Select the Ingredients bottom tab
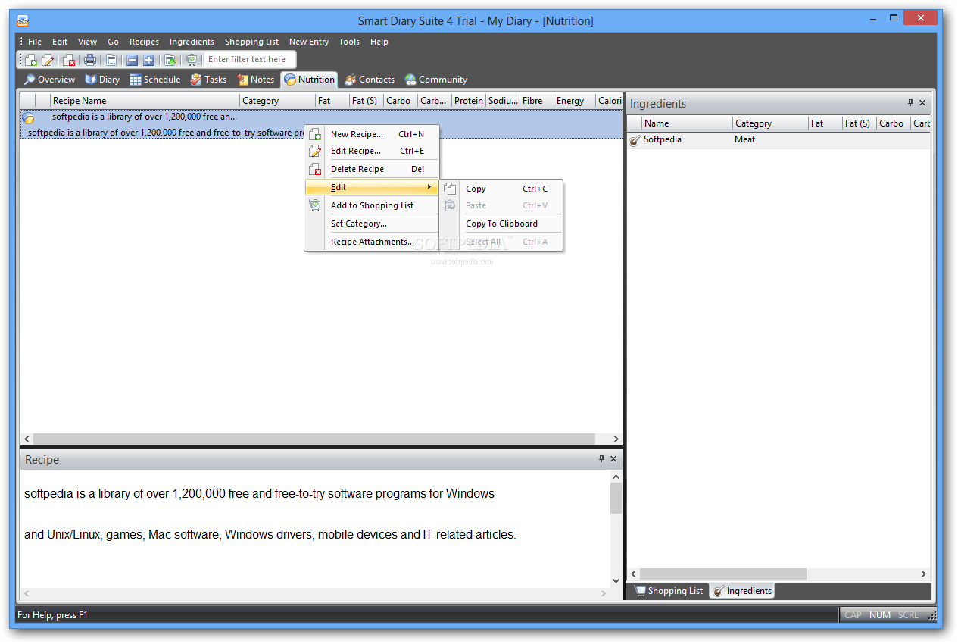 742,591
